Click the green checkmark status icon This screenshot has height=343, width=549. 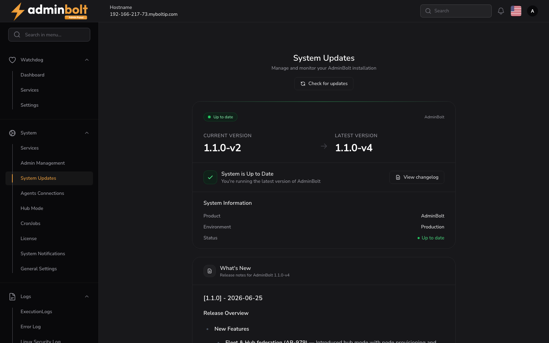[210, 177]
